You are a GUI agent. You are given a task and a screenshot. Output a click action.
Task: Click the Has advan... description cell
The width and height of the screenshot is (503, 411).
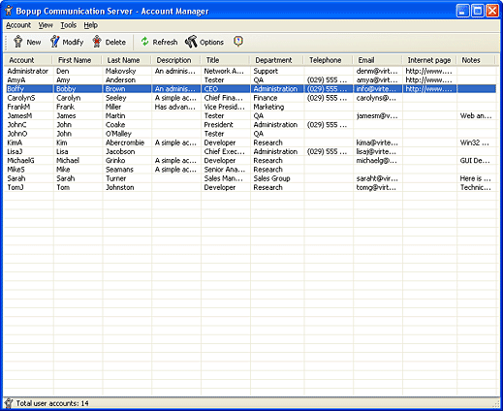174,107
